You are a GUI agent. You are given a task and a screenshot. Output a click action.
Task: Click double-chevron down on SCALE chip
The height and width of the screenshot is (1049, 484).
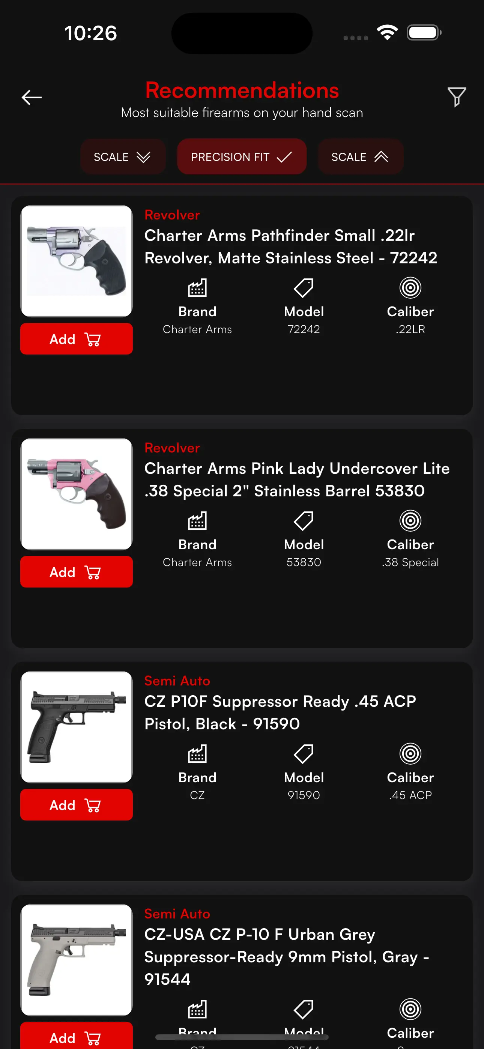coord(143,157)
